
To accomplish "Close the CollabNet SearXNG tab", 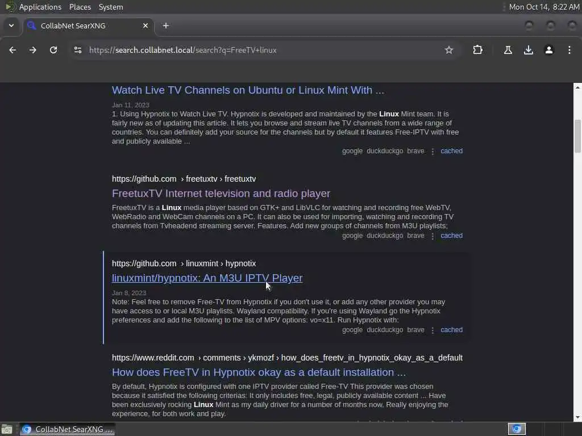I will [x=145, y=26].
